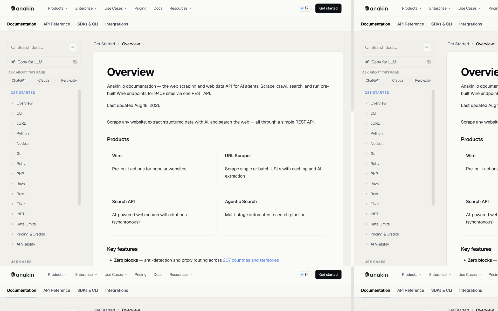Open Pricing & Credits in the top-left sidebar
The image size is (498, 311).
click(31, 234)
